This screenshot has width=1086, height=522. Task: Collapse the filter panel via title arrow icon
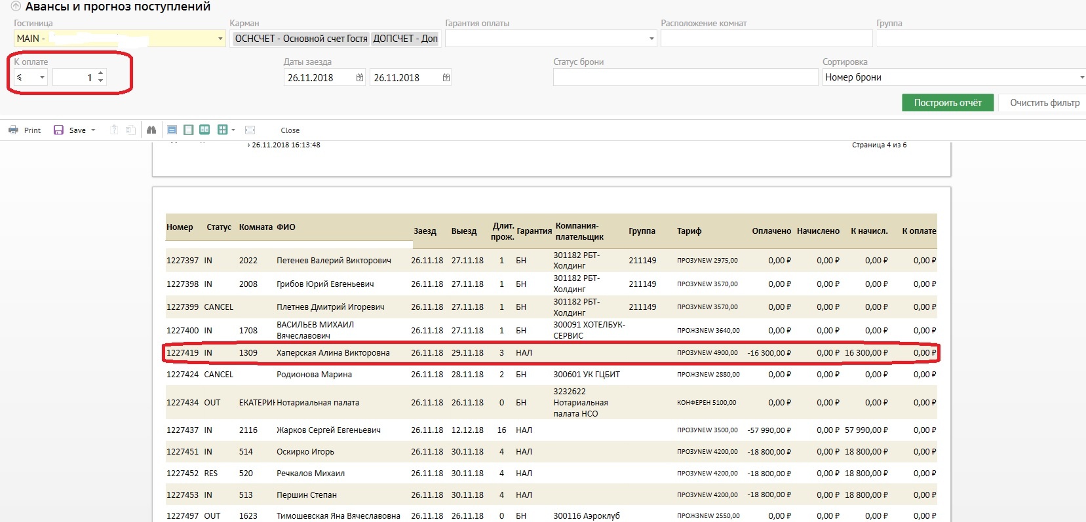[16, 7]
